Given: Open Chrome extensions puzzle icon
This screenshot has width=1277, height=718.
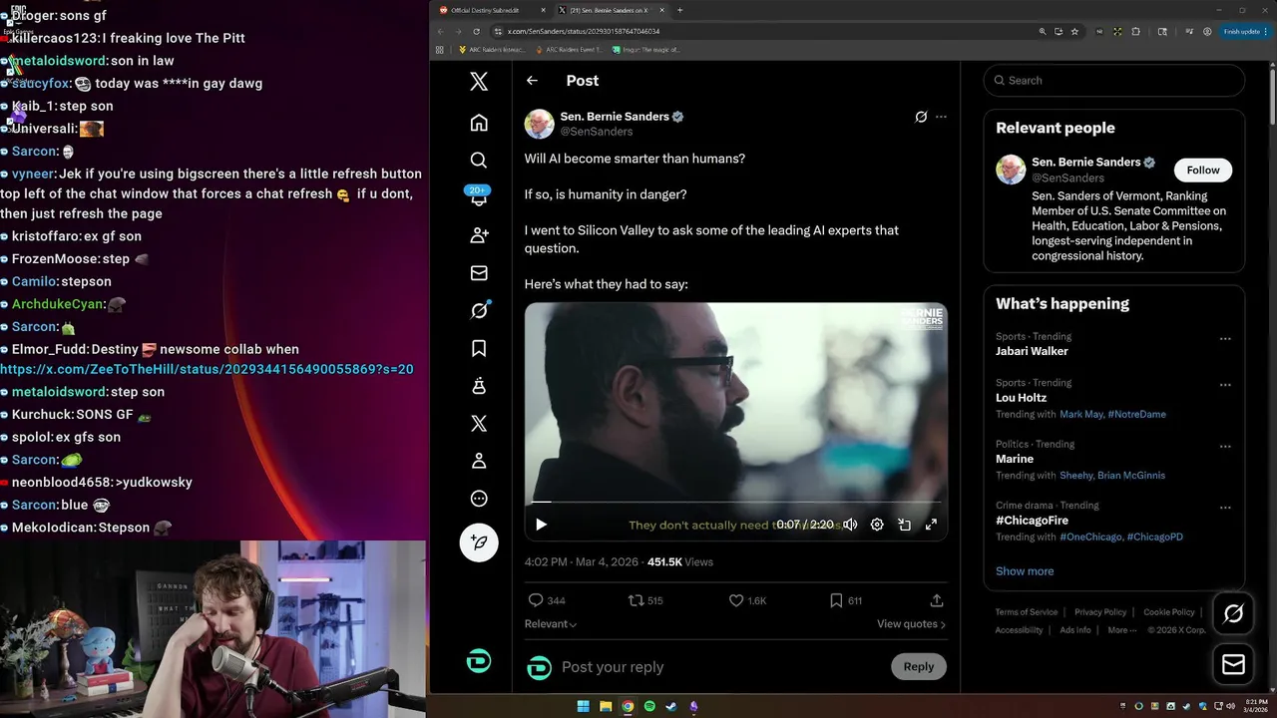Looking at the screenshot, I should pyautogui.click(x=1135, y=31).
